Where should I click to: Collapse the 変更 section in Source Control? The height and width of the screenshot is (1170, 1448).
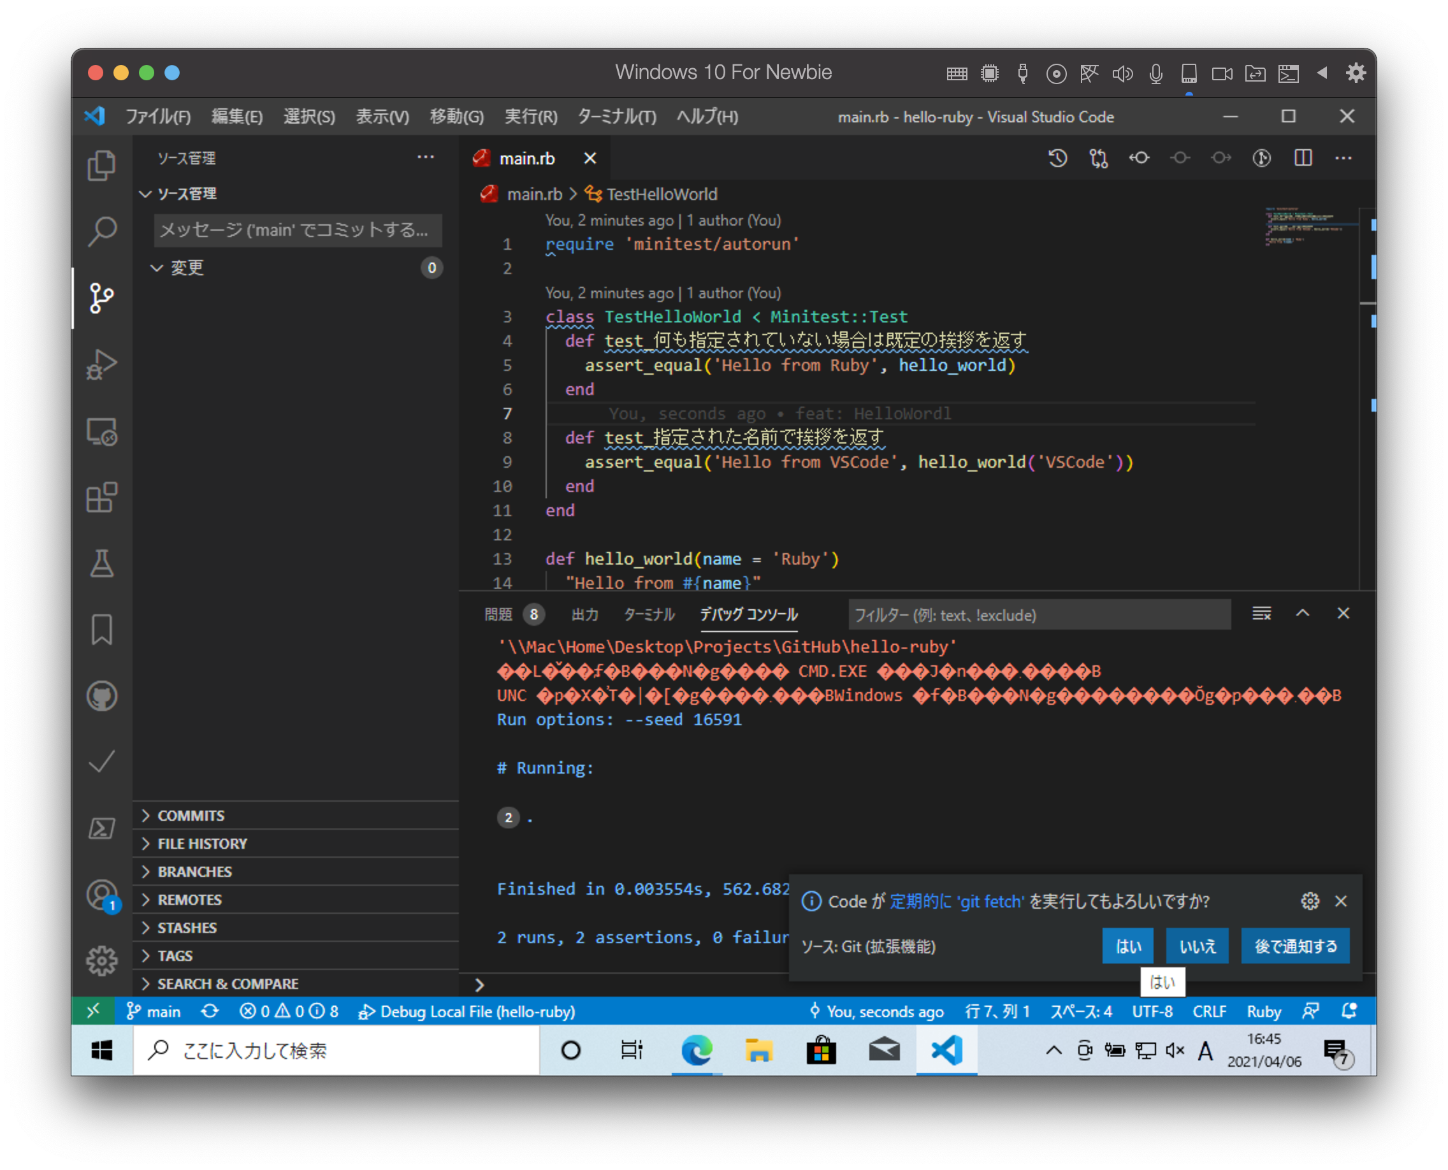click(158, 268)
